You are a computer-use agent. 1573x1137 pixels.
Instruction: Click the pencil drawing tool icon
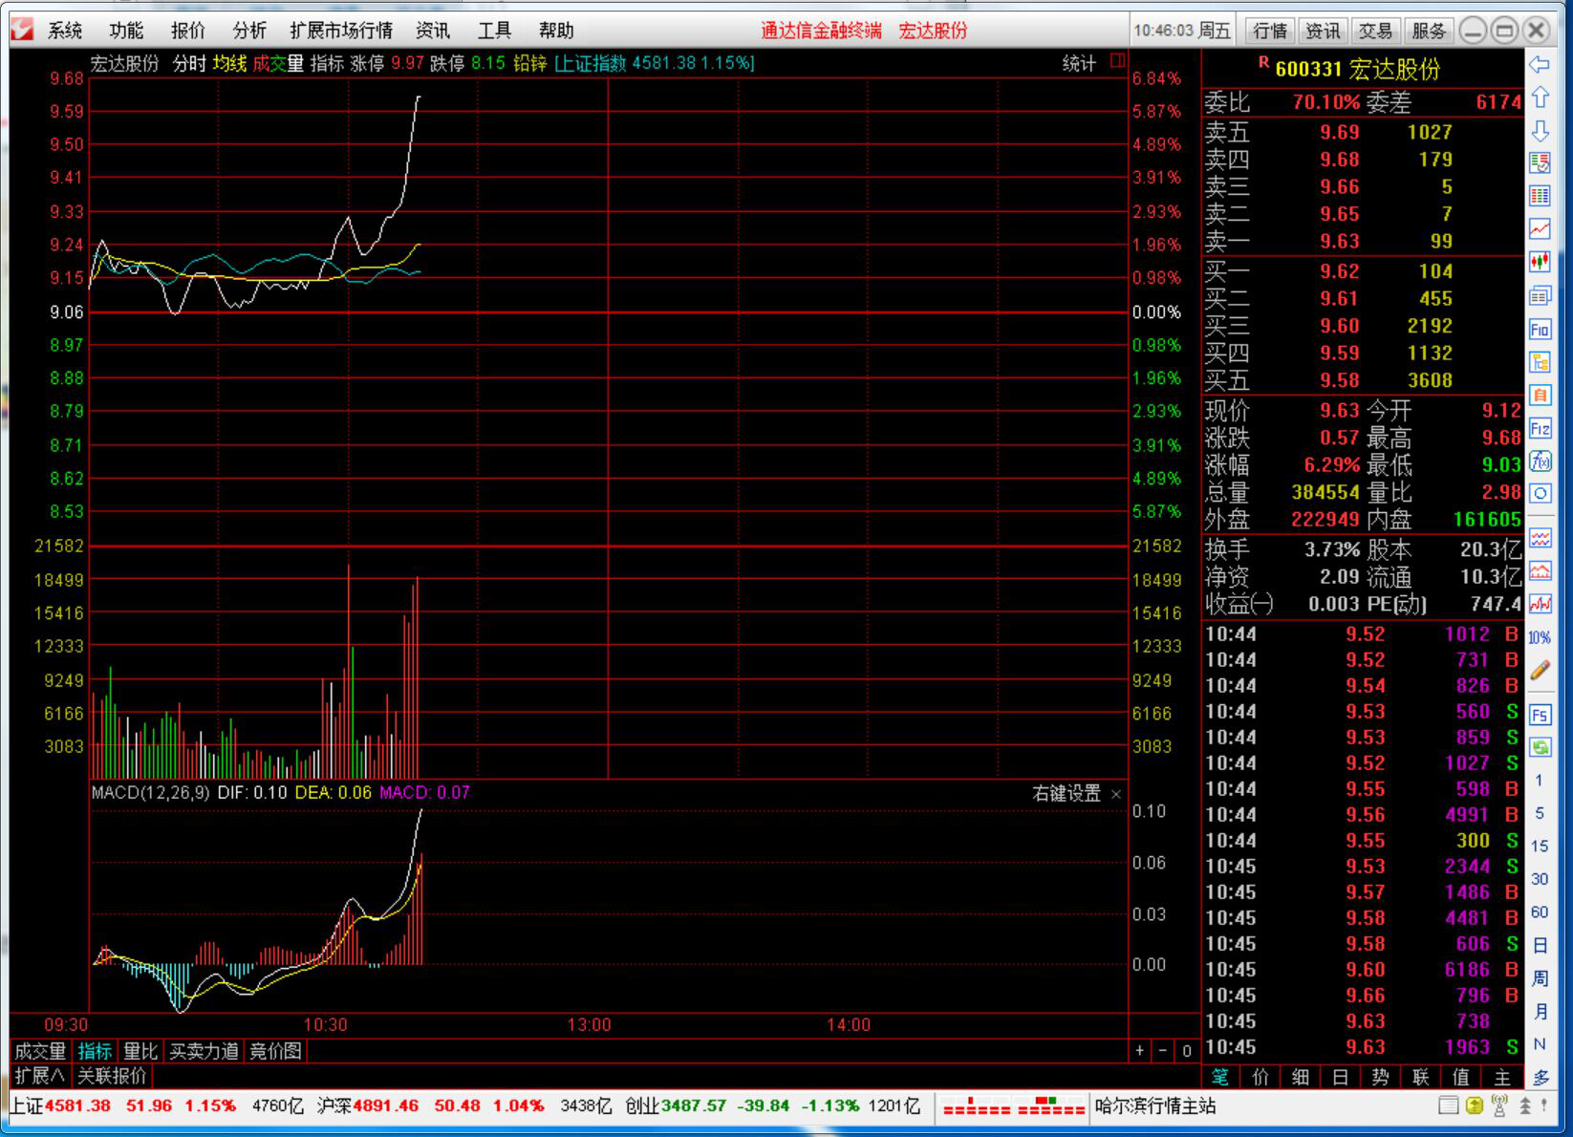click(1540, 671)
